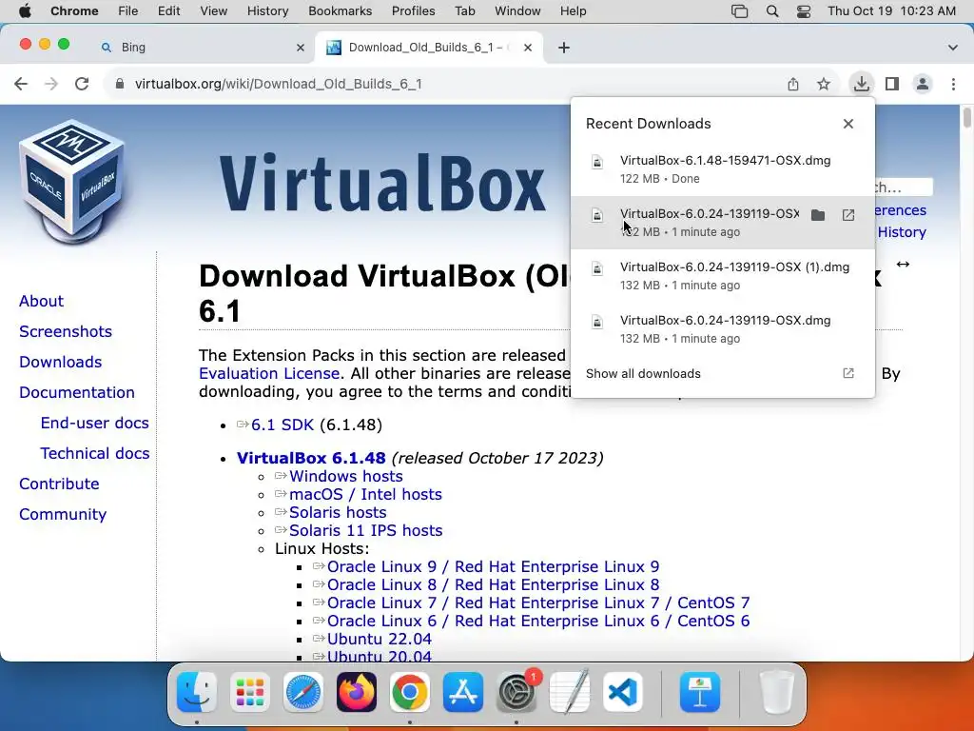Open Keynote from the Dock

click(700, 692)
